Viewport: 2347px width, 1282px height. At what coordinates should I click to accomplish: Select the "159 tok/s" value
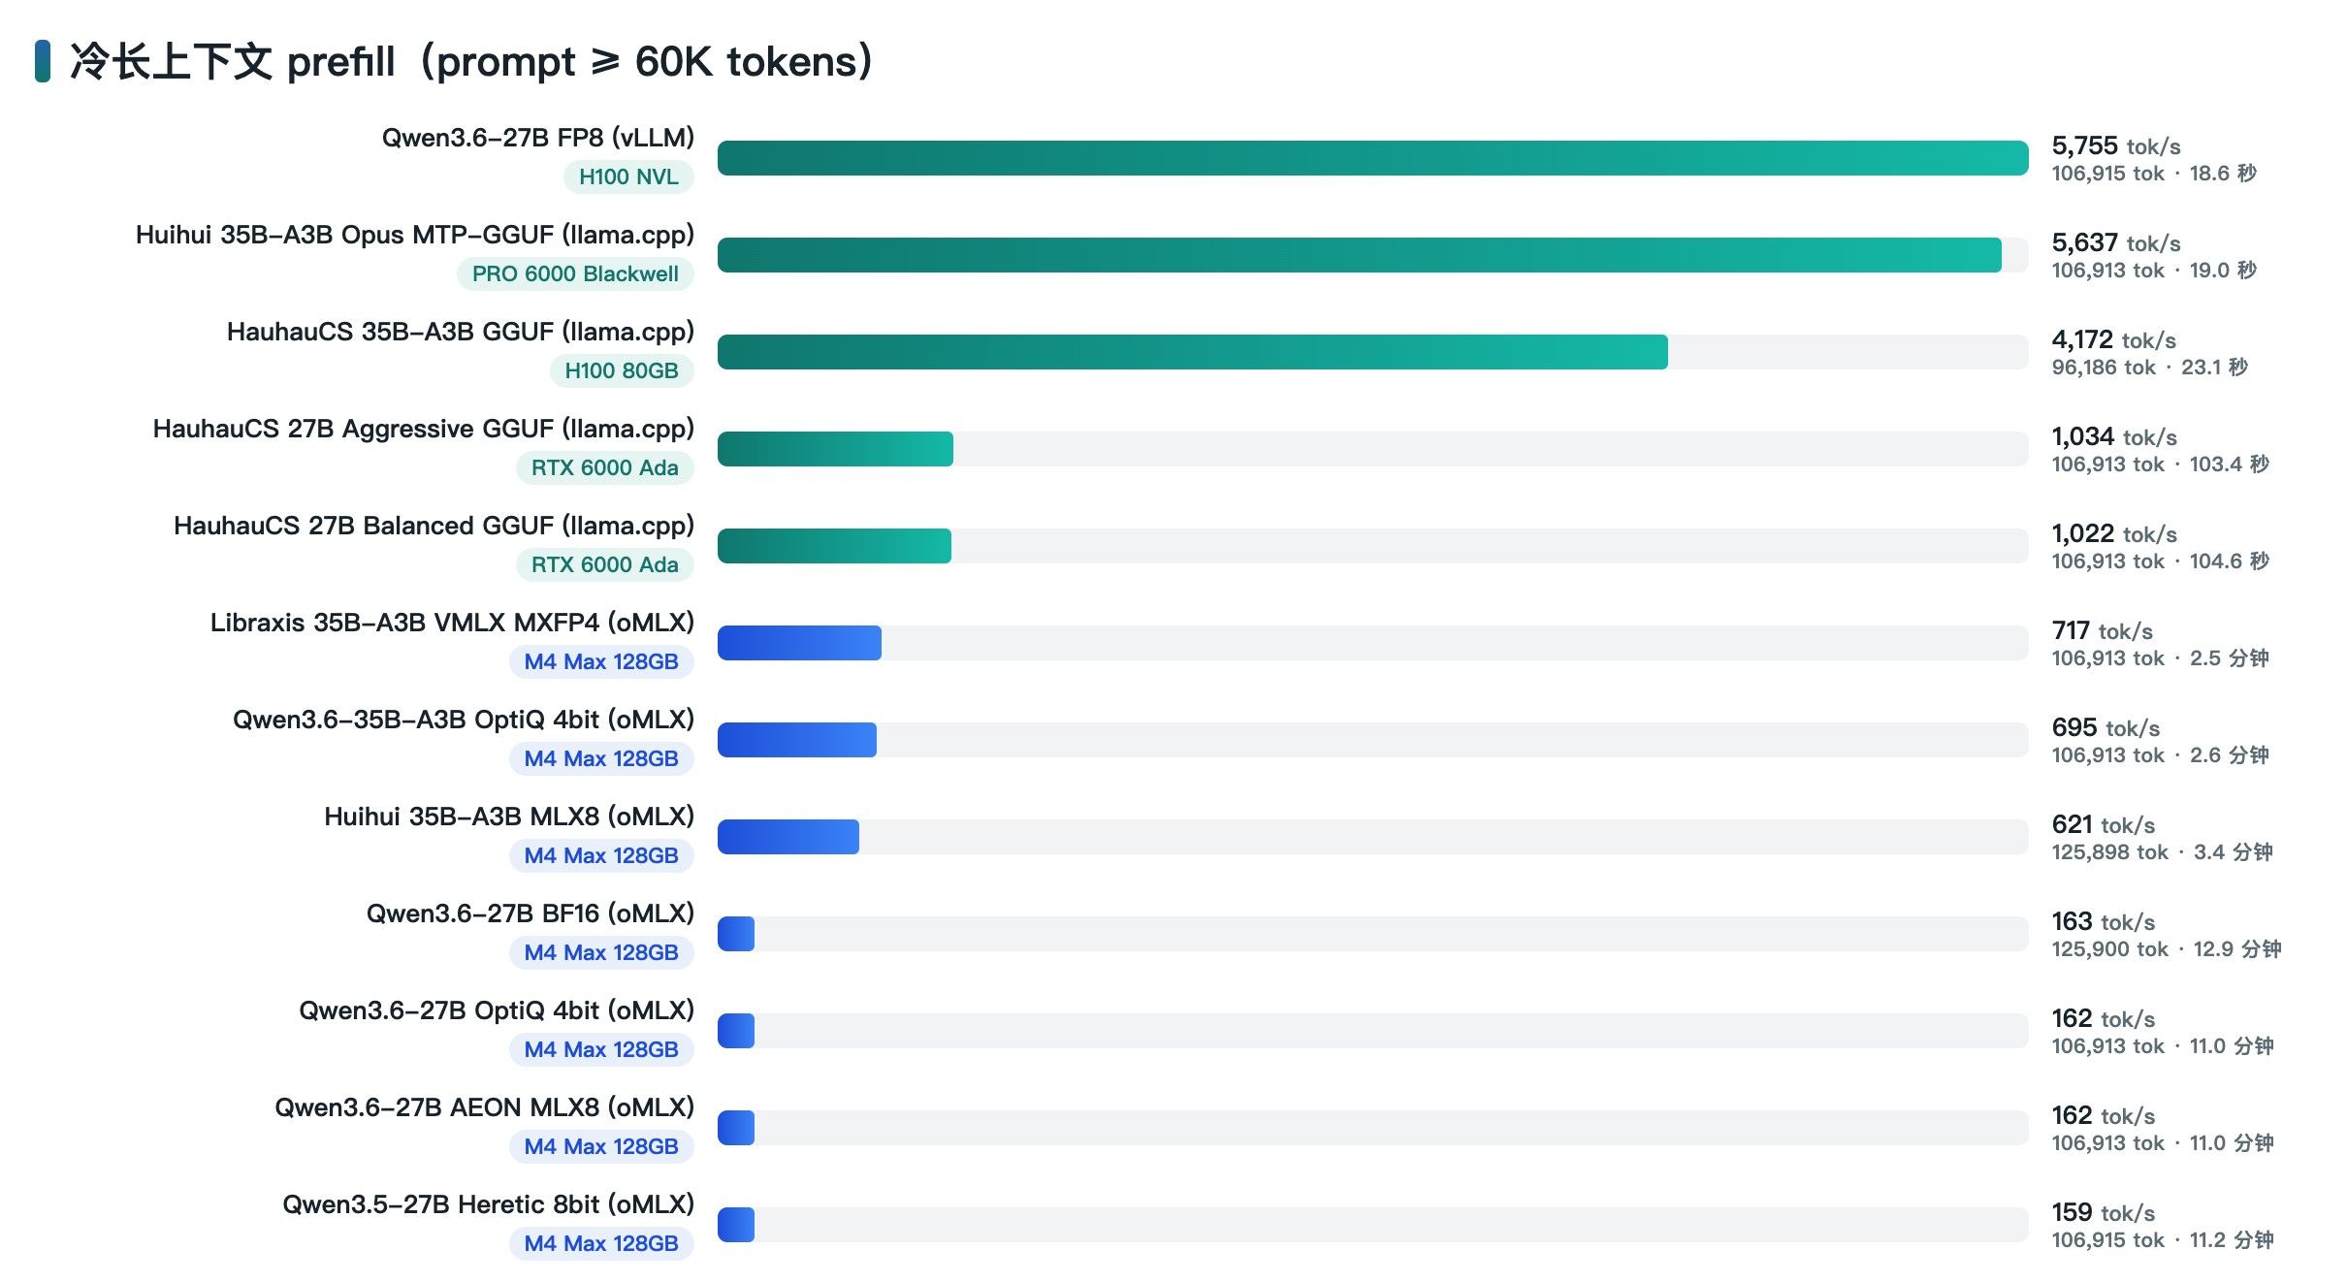click(x=2104, y=1213)
